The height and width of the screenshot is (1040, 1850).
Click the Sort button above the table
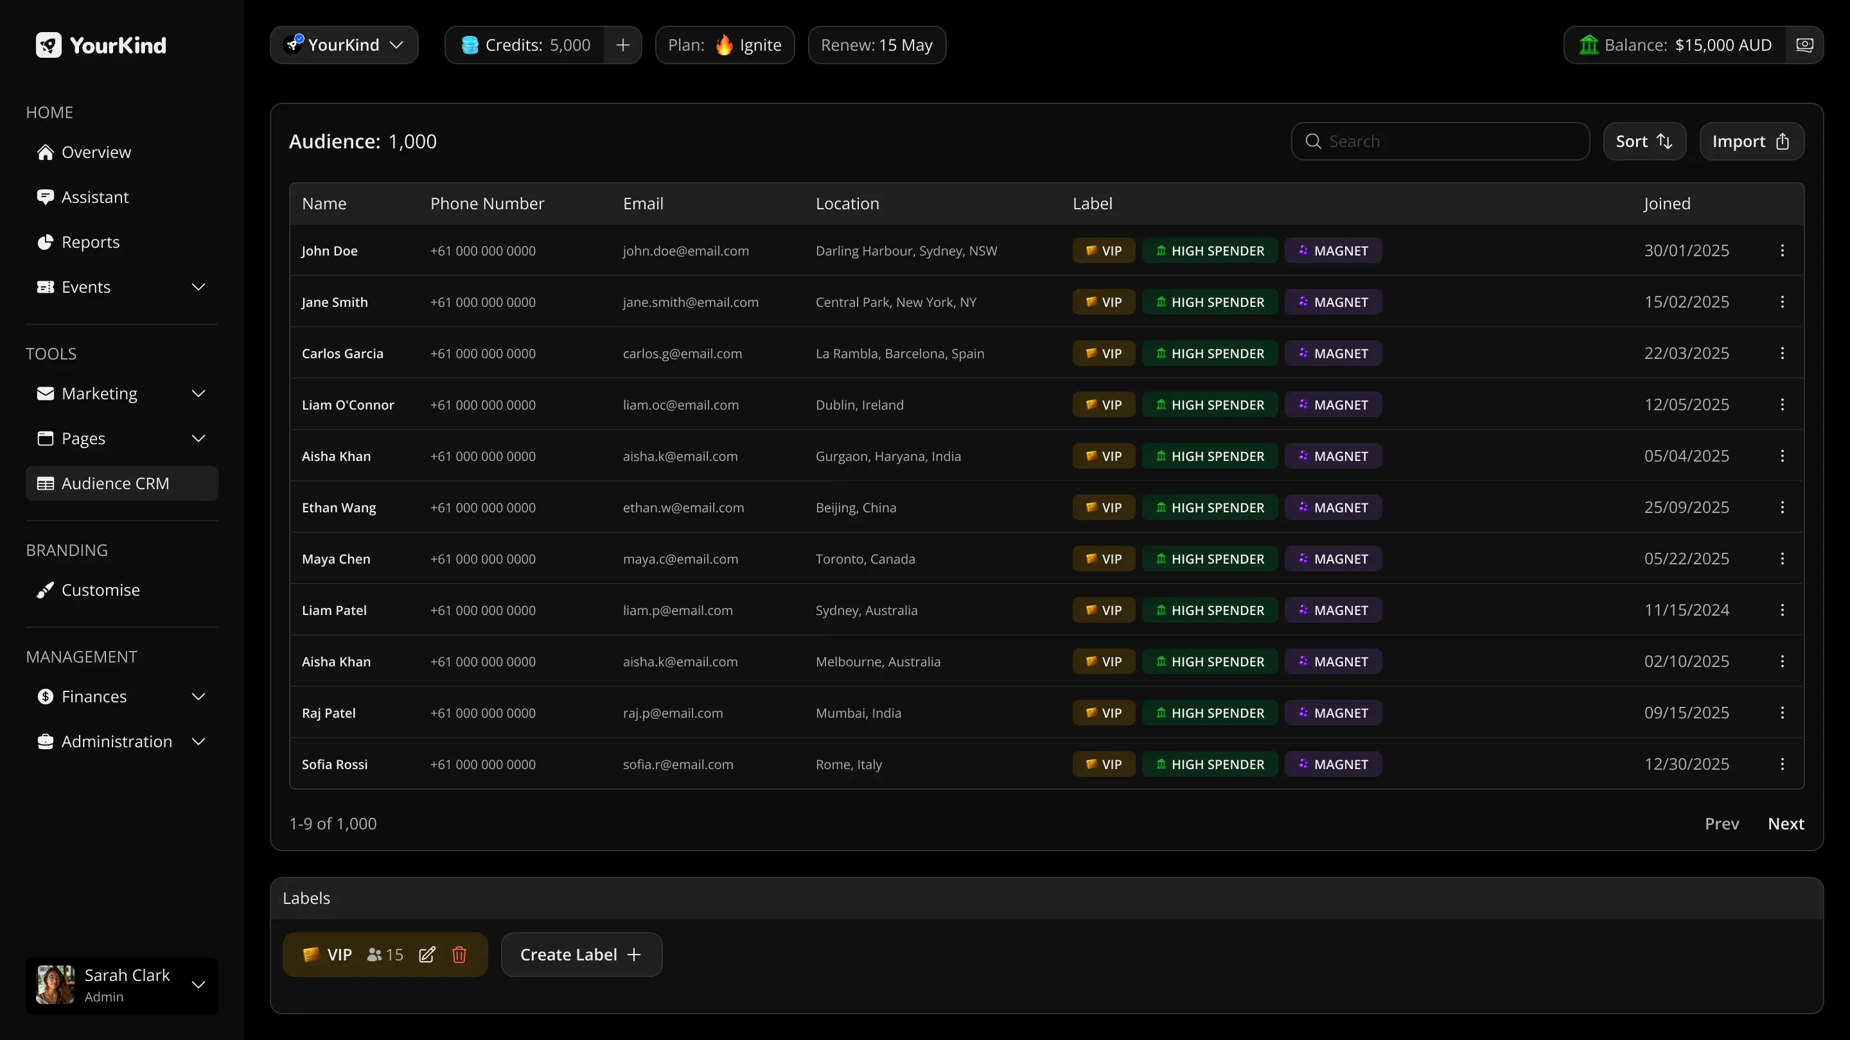point(1644,141)
